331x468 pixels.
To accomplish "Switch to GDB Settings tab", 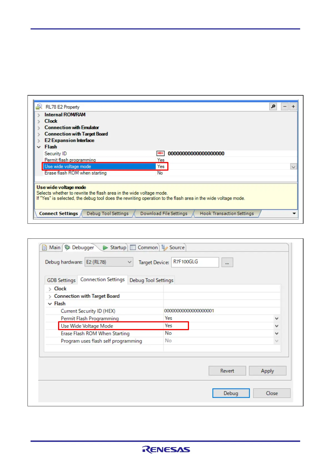I will pyautogui.click(x=61, y=280).
